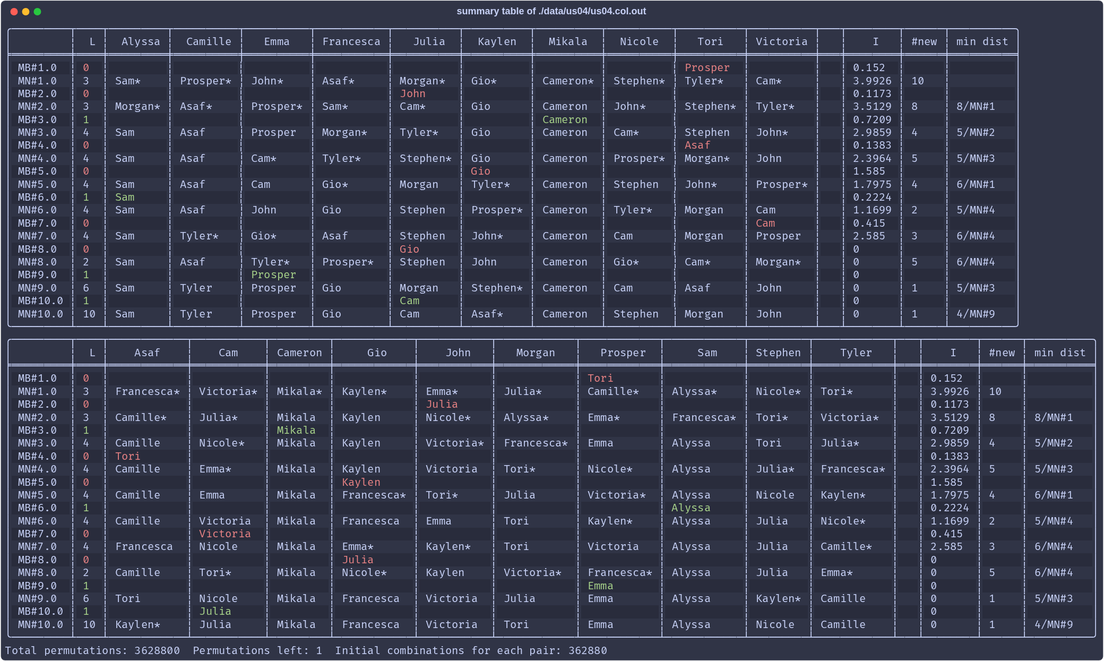The width and height of the screenshot is (1104, 661).
Task: Select the 'Nicole' column header
Action: point(639,41)
